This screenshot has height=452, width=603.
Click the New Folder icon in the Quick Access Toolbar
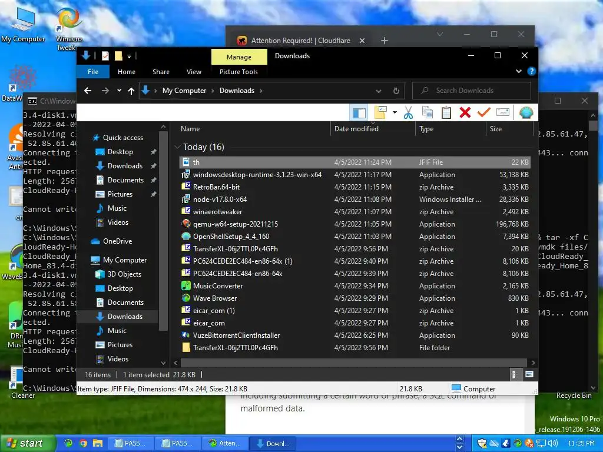click(118, 56)
